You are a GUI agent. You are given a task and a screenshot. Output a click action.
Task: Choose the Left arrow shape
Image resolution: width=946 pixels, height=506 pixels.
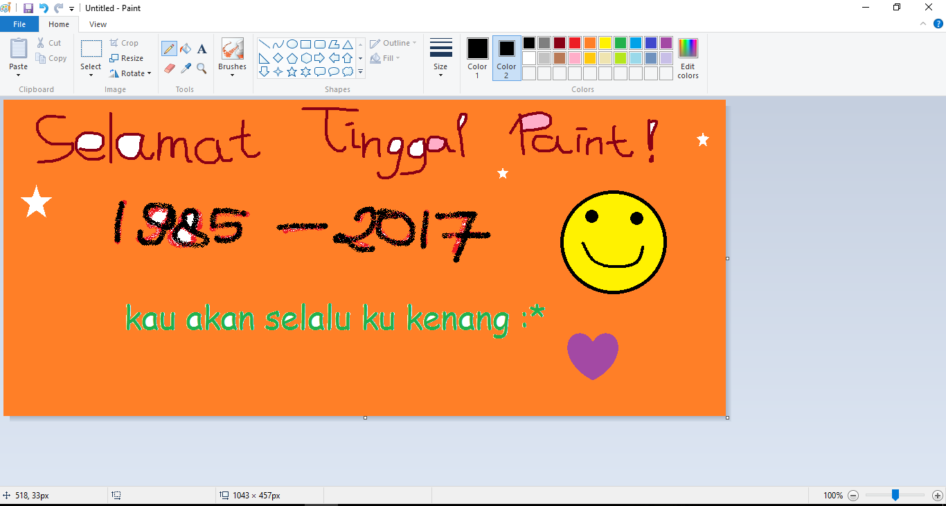333,58
